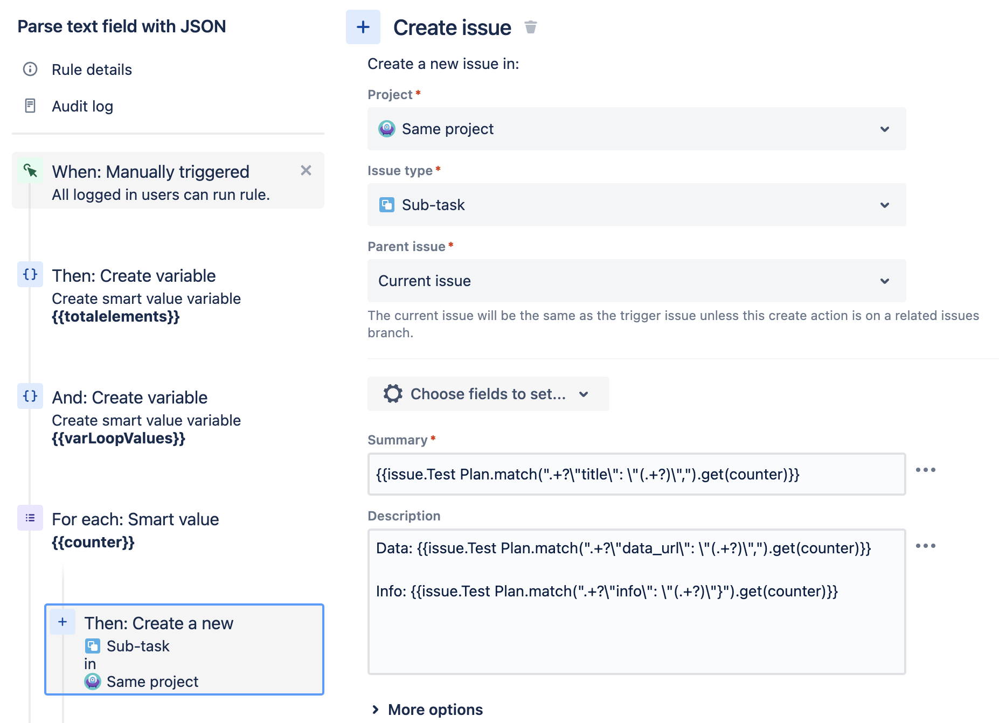Click the list icon on the For each branch
The height and width of the screenshot is (723, 999).
click(x=30, y=518)
